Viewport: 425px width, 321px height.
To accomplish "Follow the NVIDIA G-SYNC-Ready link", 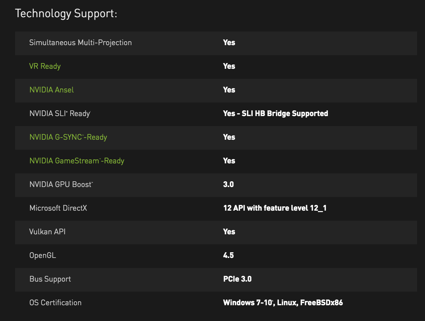I will point(68,137).
